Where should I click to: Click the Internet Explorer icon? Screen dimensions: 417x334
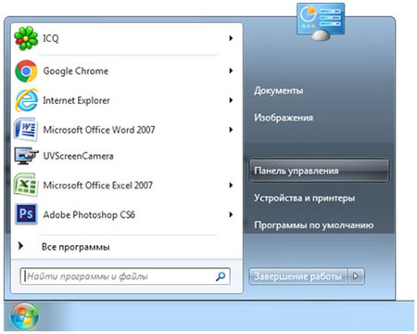click(27, 100)
